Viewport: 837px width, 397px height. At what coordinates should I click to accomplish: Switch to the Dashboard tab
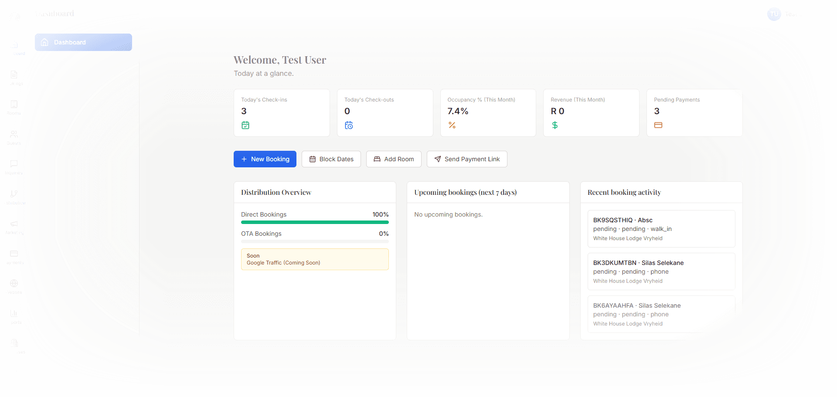(x=83, y=42)
